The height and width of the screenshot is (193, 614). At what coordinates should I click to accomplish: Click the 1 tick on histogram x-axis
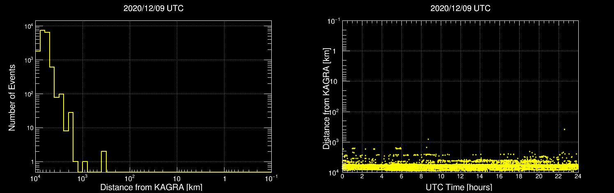[224, 179]
